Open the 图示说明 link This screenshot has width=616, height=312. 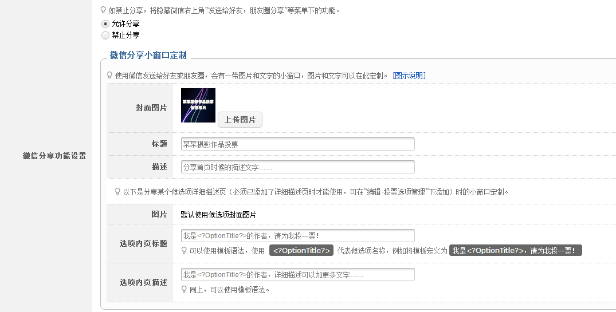409,76
